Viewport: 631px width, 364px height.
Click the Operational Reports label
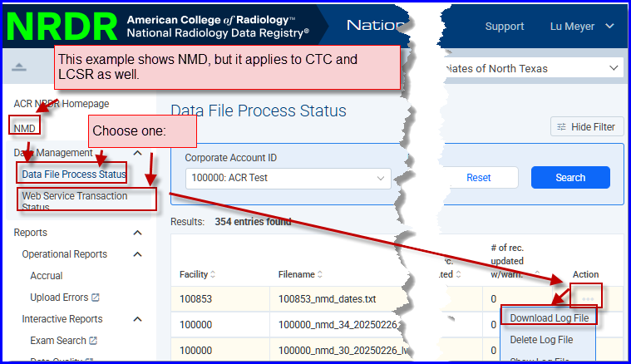point(64,254)
